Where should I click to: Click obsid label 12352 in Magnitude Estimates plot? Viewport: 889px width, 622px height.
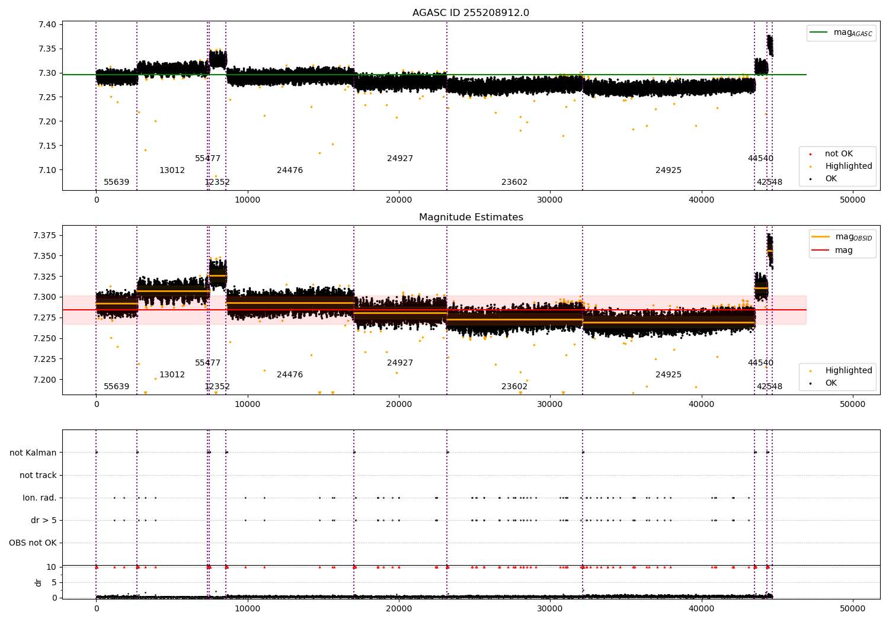[x=217, y=387]
